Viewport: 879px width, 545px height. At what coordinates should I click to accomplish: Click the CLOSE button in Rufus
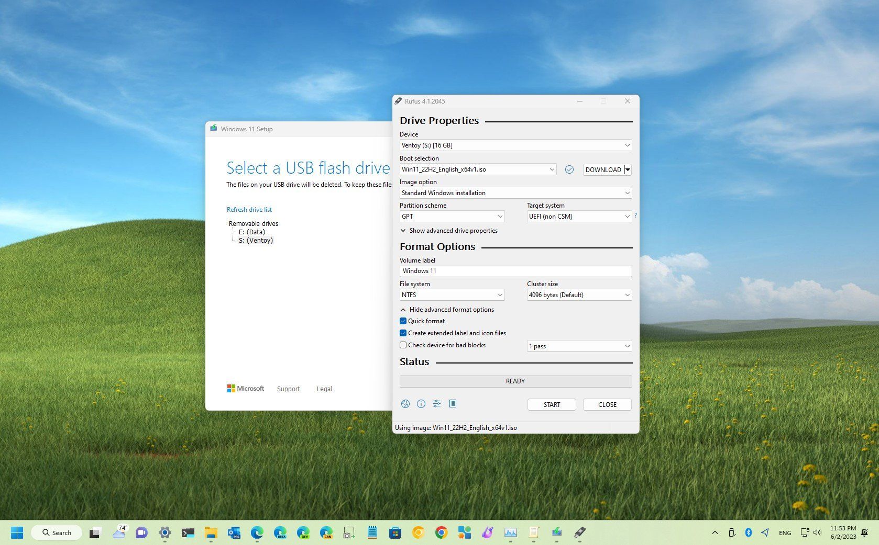607,405
